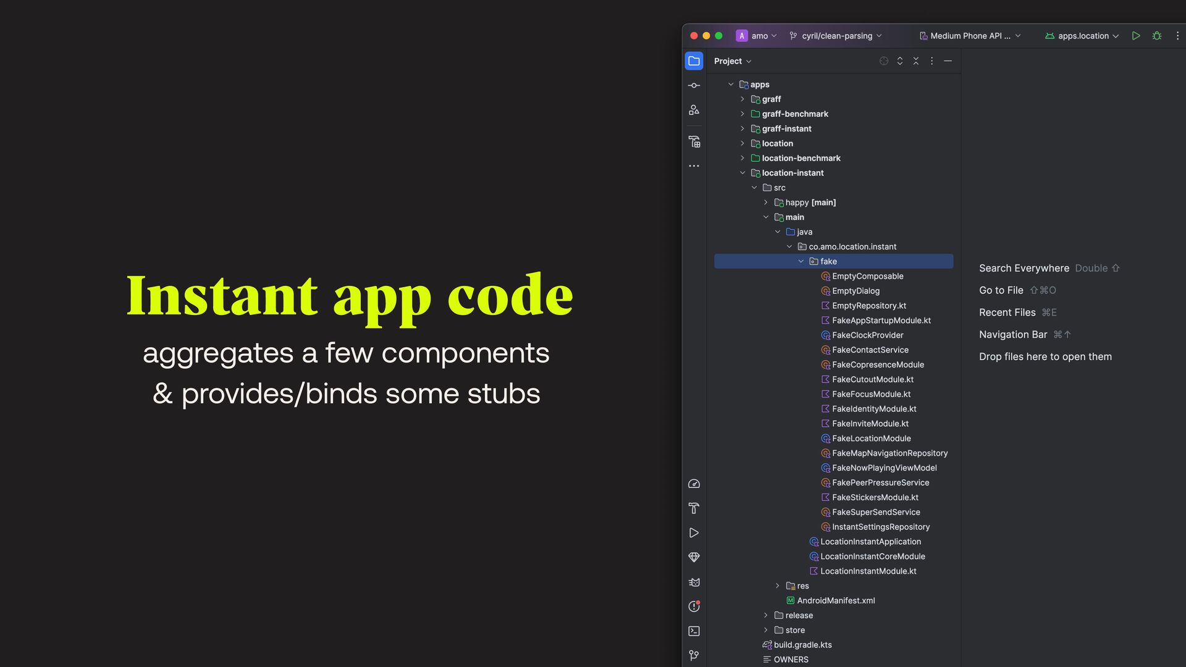Click the Run app play button
The image size is (1186, 667).
coord(1135,36)
